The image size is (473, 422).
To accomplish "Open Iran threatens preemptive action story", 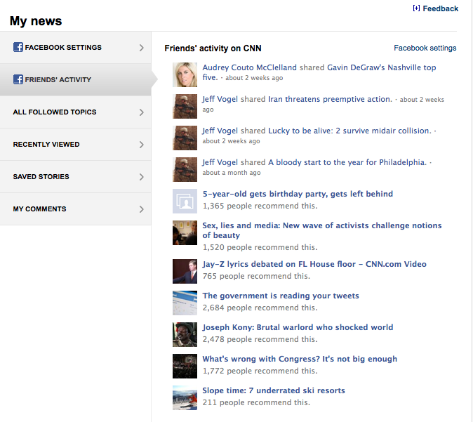I will pos(331,99).
